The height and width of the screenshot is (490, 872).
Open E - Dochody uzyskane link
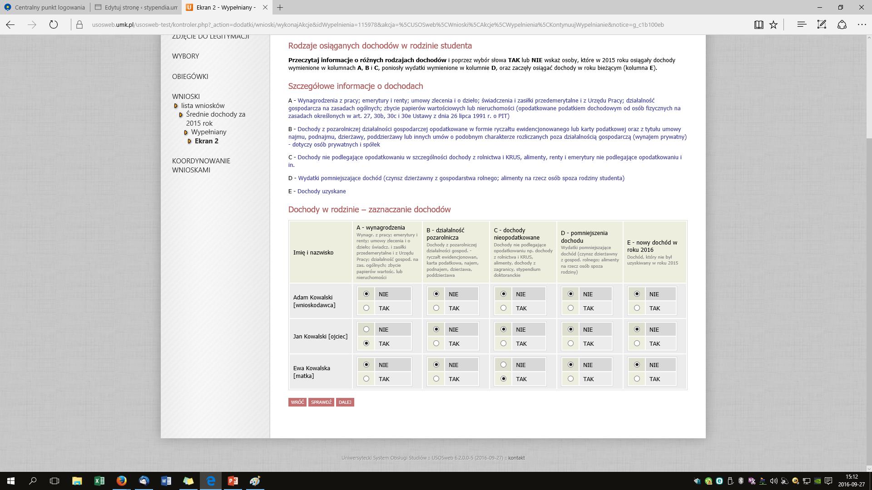pos(322,191)
